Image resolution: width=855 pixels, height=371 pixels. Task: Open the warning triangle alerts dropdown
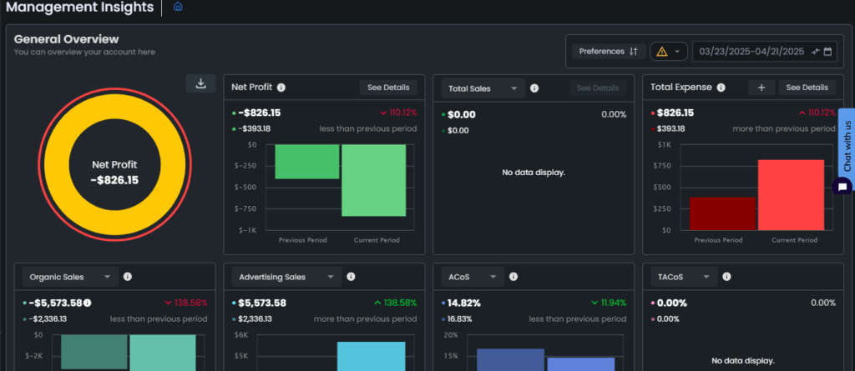(669, 51)
